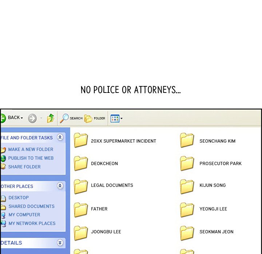Click Make a New Folder link
Screen dimensions: 262x254
pos(31,149)
